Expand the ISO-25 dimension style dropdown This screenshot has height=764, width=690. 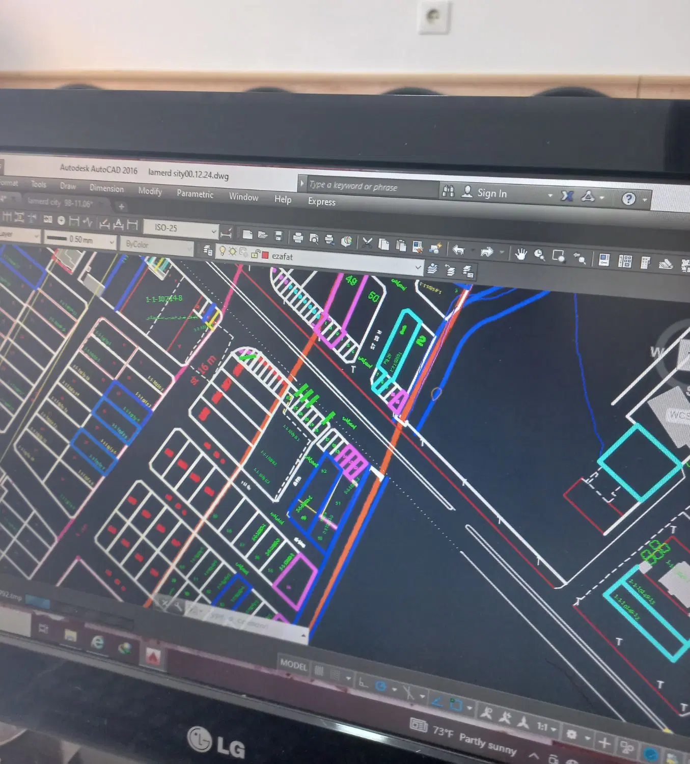214,232
